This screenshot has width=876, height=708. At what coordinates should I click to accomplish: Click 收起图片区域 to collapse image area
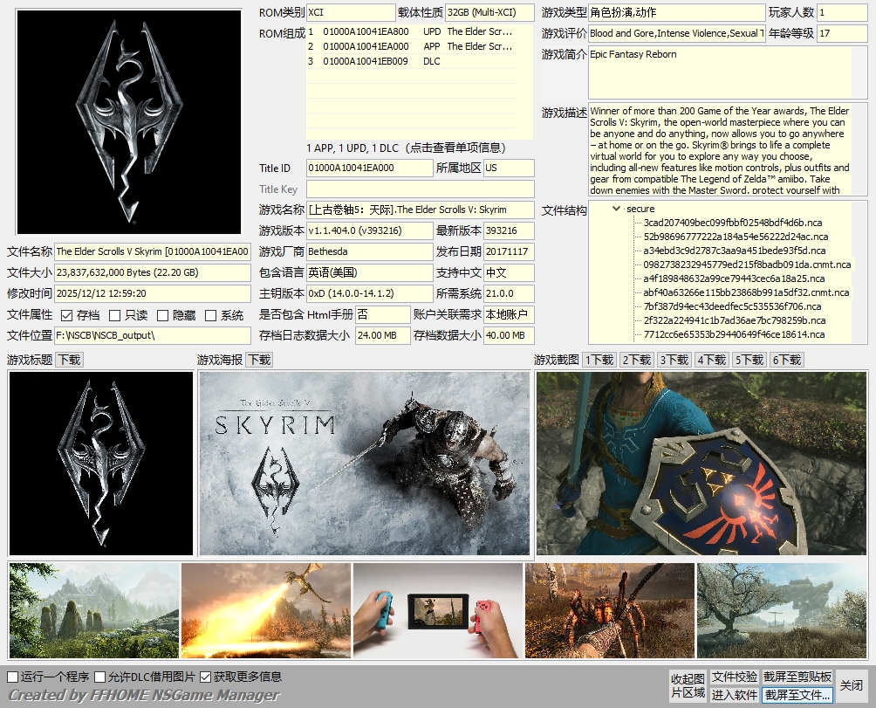click(688, 685)
